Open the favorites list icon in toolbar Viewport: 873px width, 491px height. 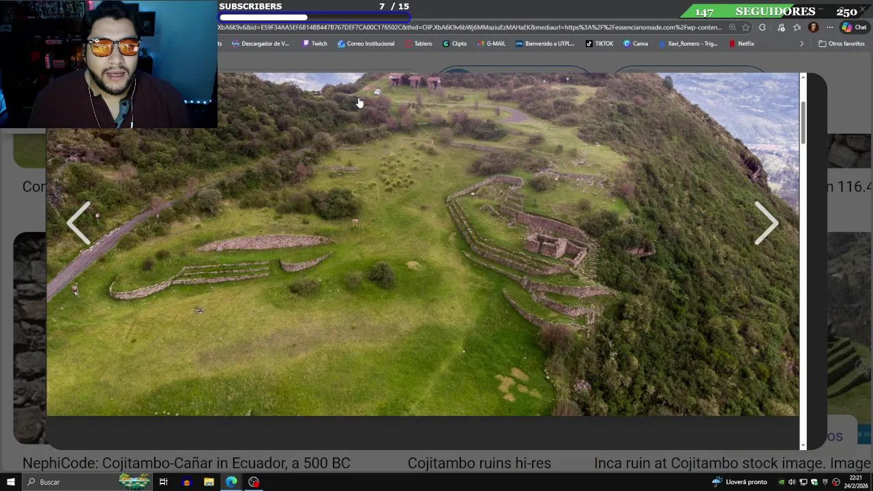pyautogui.click(x=797, y=28)
